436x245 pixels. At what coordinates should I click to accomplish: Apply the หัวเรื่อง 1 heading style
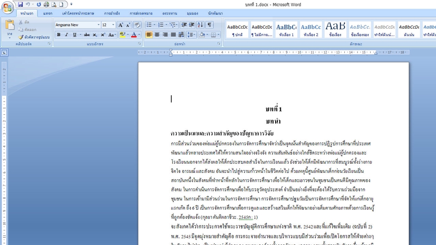pyautogui.click(x=287, y=30)
